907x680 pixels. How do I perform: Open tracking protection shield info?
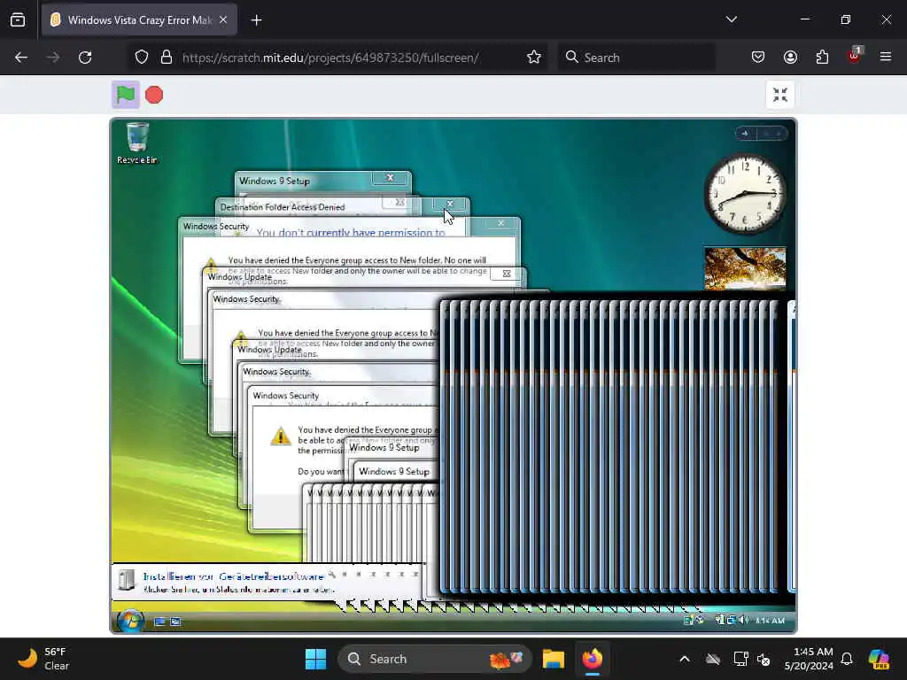tap(142, 58)
